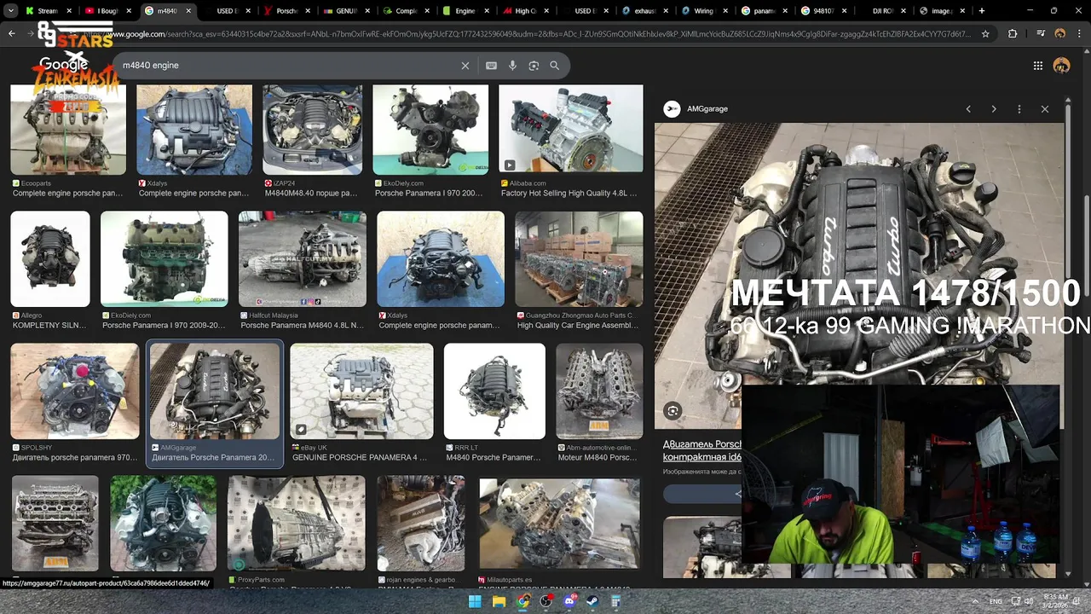Open Discord from the taskbar

569,602
